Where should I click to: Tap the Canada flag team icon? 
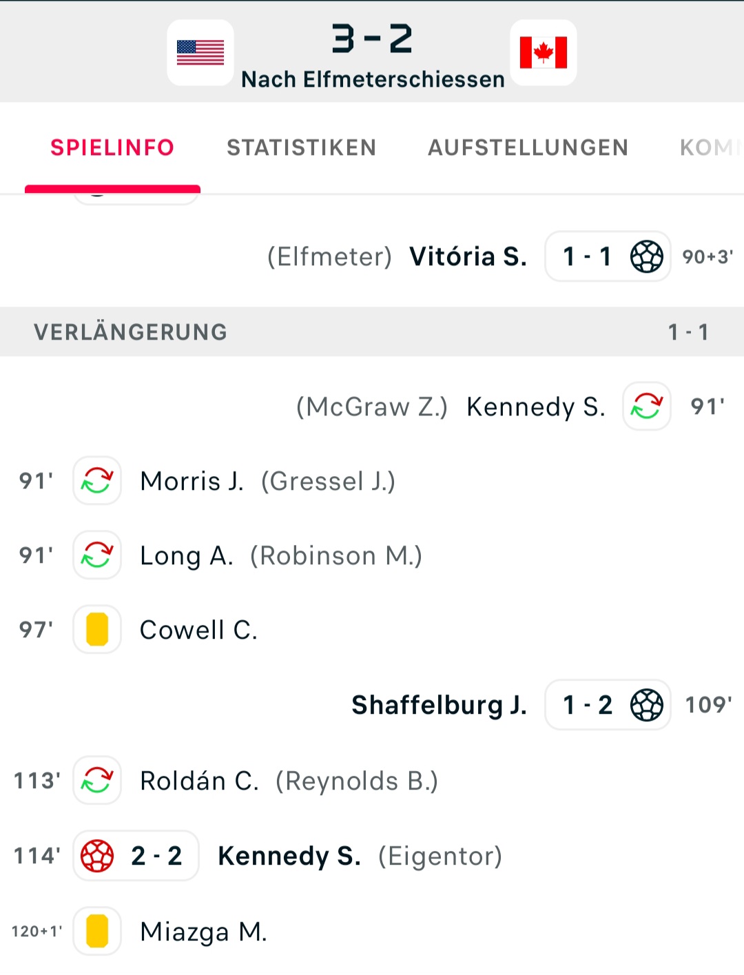click(x=544, y=52)
